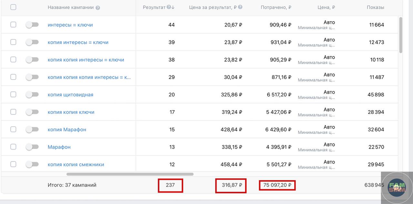The image size is (413, 204).
Task: Open the Марафон campaign link
Action: point(59,147)
